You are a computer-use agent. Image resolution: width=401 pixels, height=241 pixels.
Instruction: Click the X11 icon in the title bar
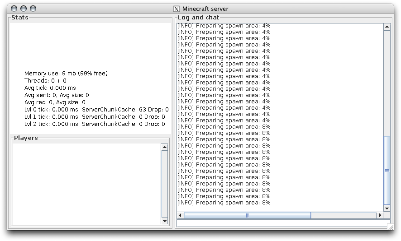pyautogui.click(x=177, y=9)
